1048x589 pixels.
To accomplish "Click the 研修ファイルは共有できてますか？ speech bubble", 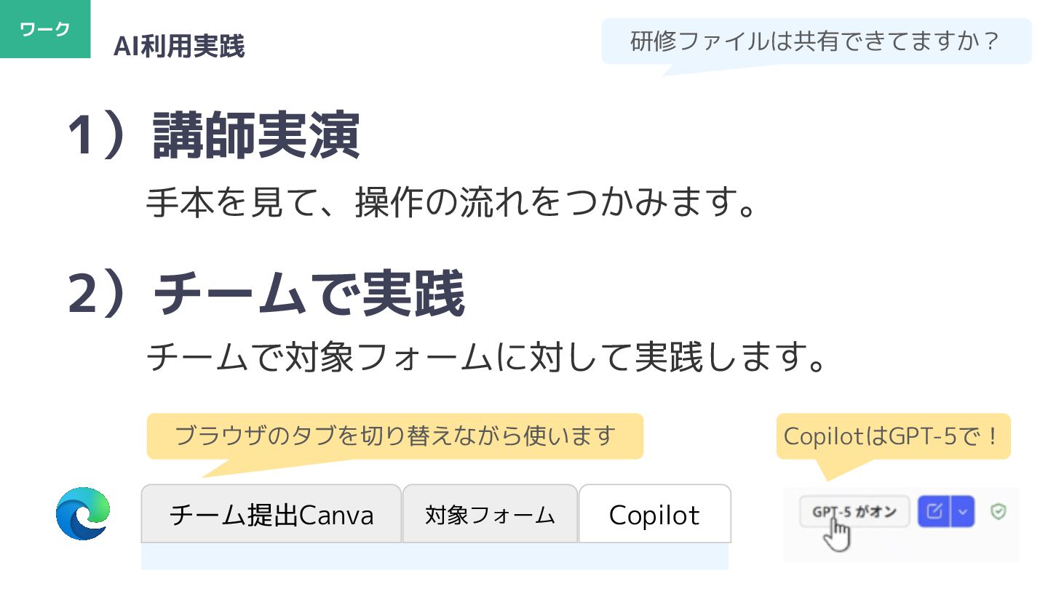I will (x=817, y=41).
